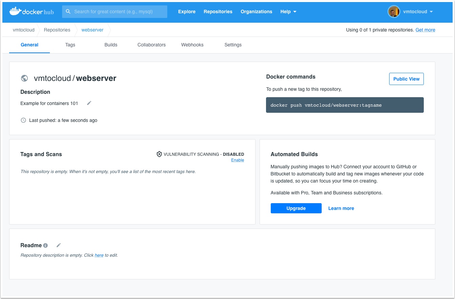Open the Help dropdown menu
Viewport: 455px width, 299px height.
(288, 12)
